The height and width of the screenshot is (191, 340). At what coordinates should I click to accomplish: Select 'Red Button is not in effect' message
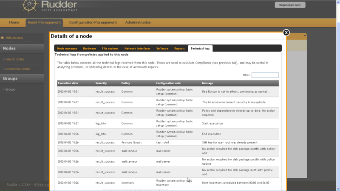coord(236,91)
